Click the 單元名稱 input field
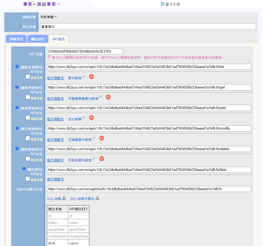The width and height of the screenshot is (263, 246). tap(148, 27)
